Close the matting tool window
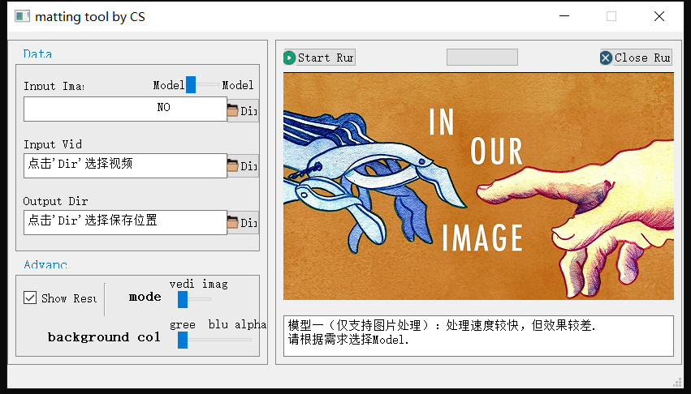Viewport: 691px width, 394px height. tap(659, 16)
